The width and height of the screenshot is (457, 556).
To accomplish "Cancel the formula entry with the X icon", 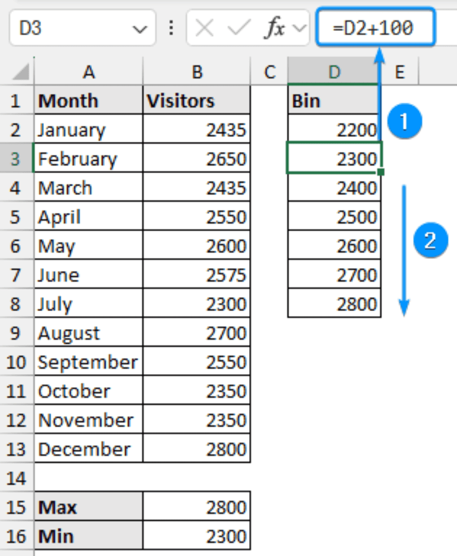I will pos(205,28).
